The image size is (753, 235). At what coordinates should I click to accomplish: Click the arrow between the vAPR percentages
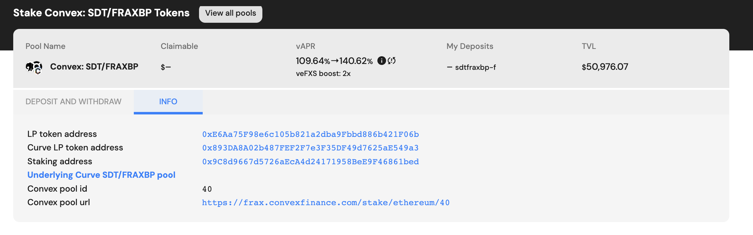[x=335, y=61]
